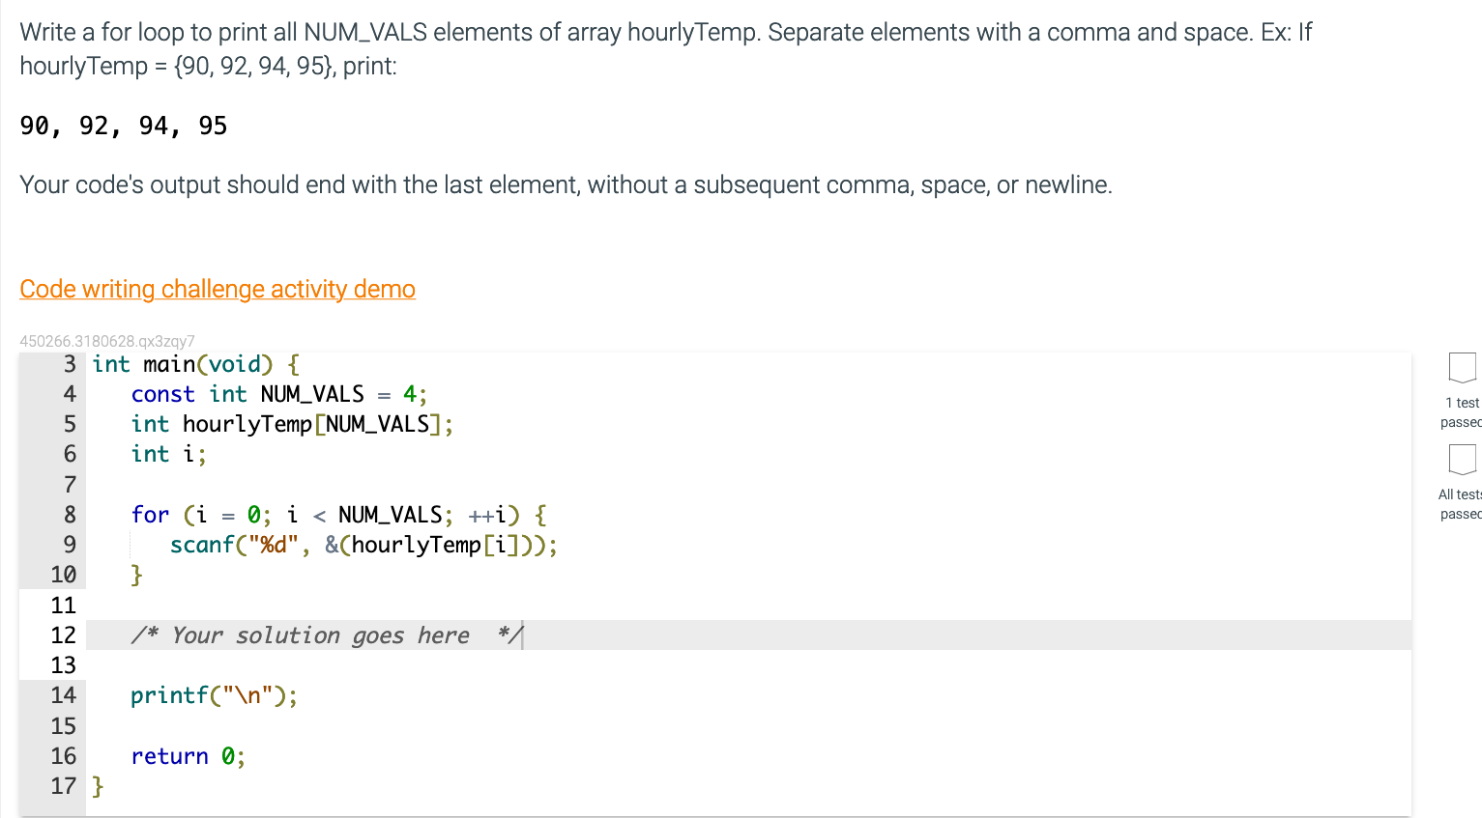
Task: Click the "1 test passed" flag icon
Action: tap(1461, 368)
